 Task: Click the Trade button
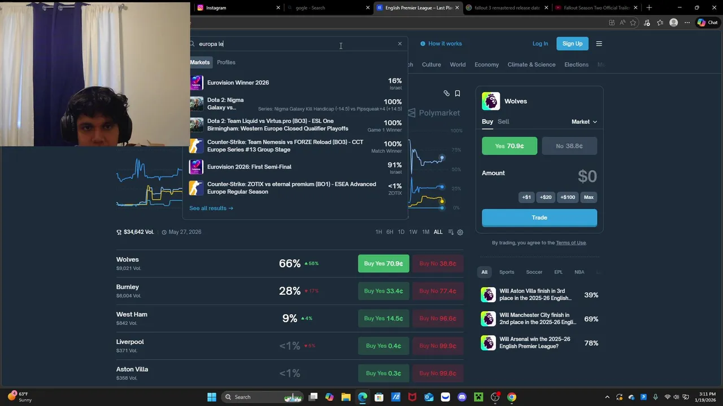click(539, 218)
